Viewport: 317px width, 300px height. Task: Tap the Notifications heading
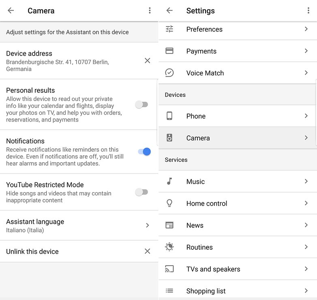(25, 141)
